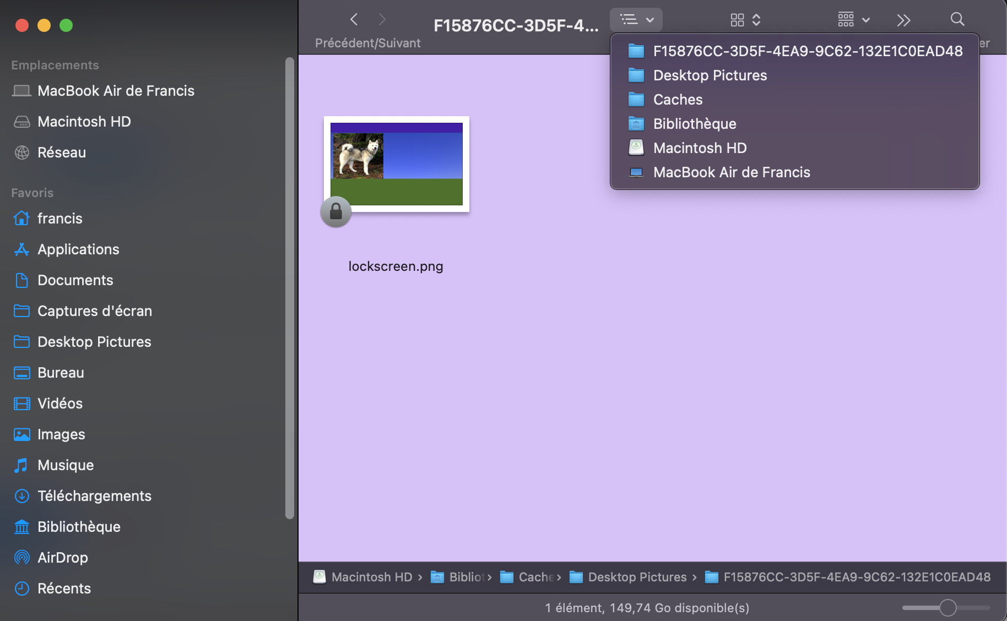The image size is (1007, 621).
Task: Show more toolbar items via double chevron
Action: click(x=903, y=20)
